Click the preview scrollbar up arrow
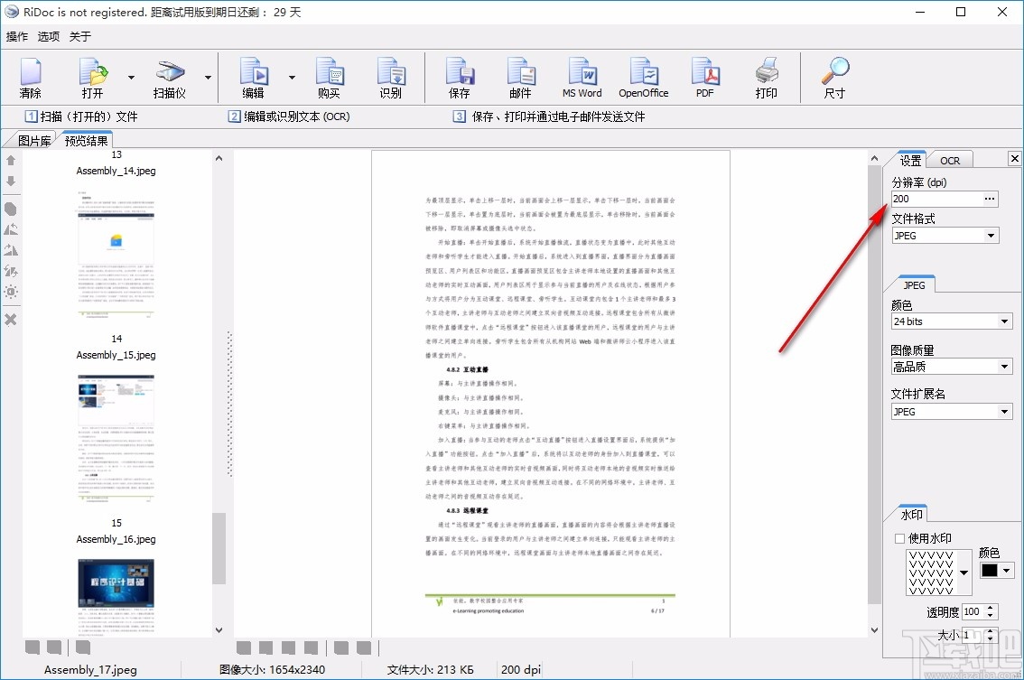This screenshot has height=680, width=1024. (874, 158)
